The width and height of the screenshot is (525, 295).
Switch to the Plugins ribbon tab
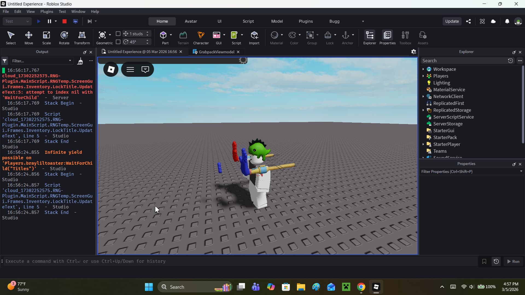306,21
